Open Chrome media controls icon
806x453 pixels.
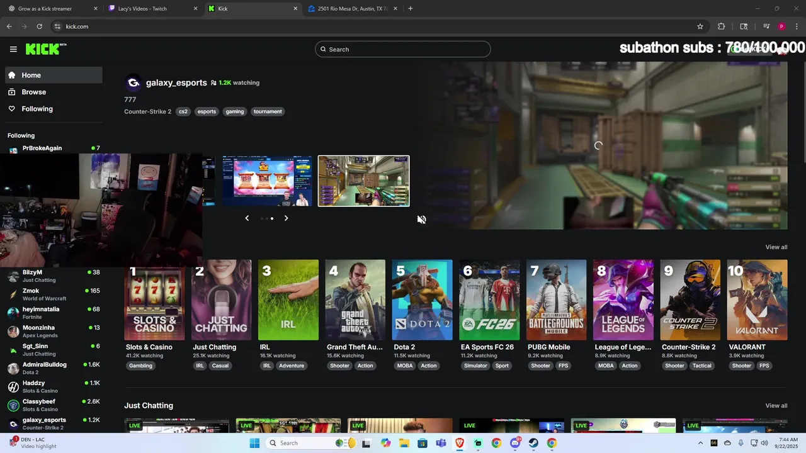click(766, 26)
